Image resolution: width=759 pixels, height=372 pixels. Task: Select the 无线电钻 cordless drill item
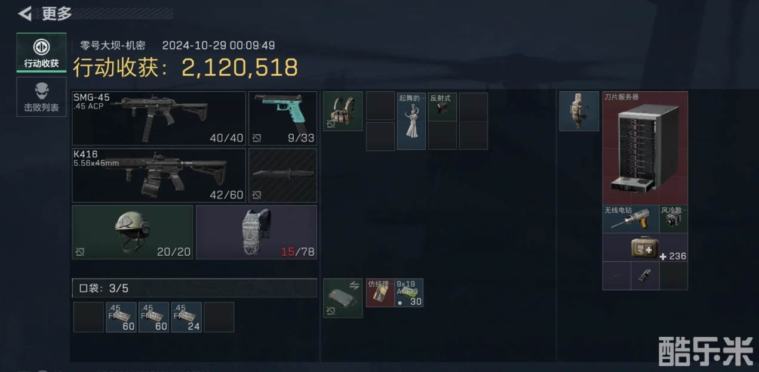tap(631, 219)
